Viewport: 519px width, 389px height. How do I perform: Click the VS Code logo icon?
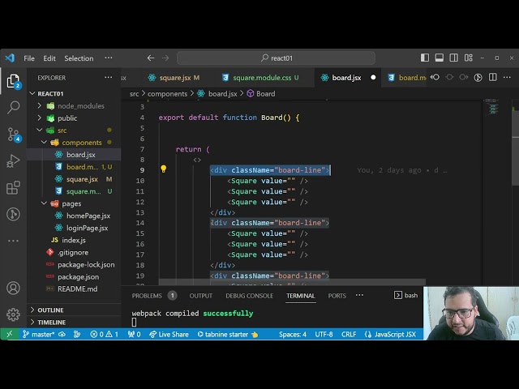(x=10, y=58)
